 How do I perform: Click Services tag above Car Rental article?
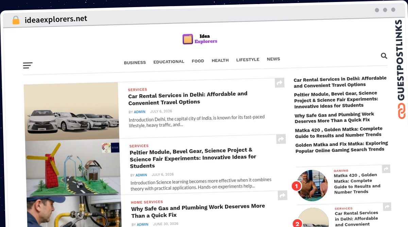pos(137,90)
